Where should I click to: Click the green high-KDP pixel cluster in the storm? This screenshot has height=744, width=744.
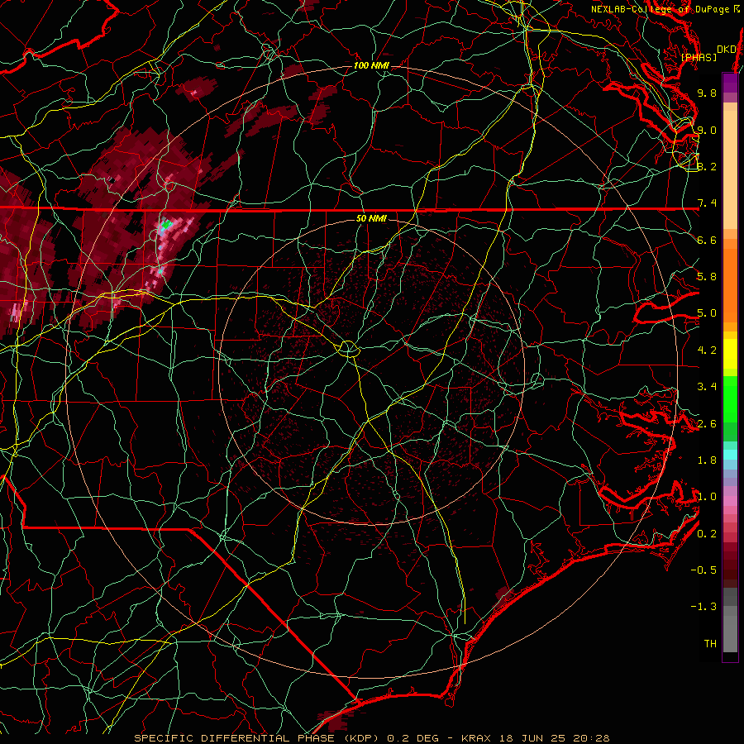coord(166,224)
